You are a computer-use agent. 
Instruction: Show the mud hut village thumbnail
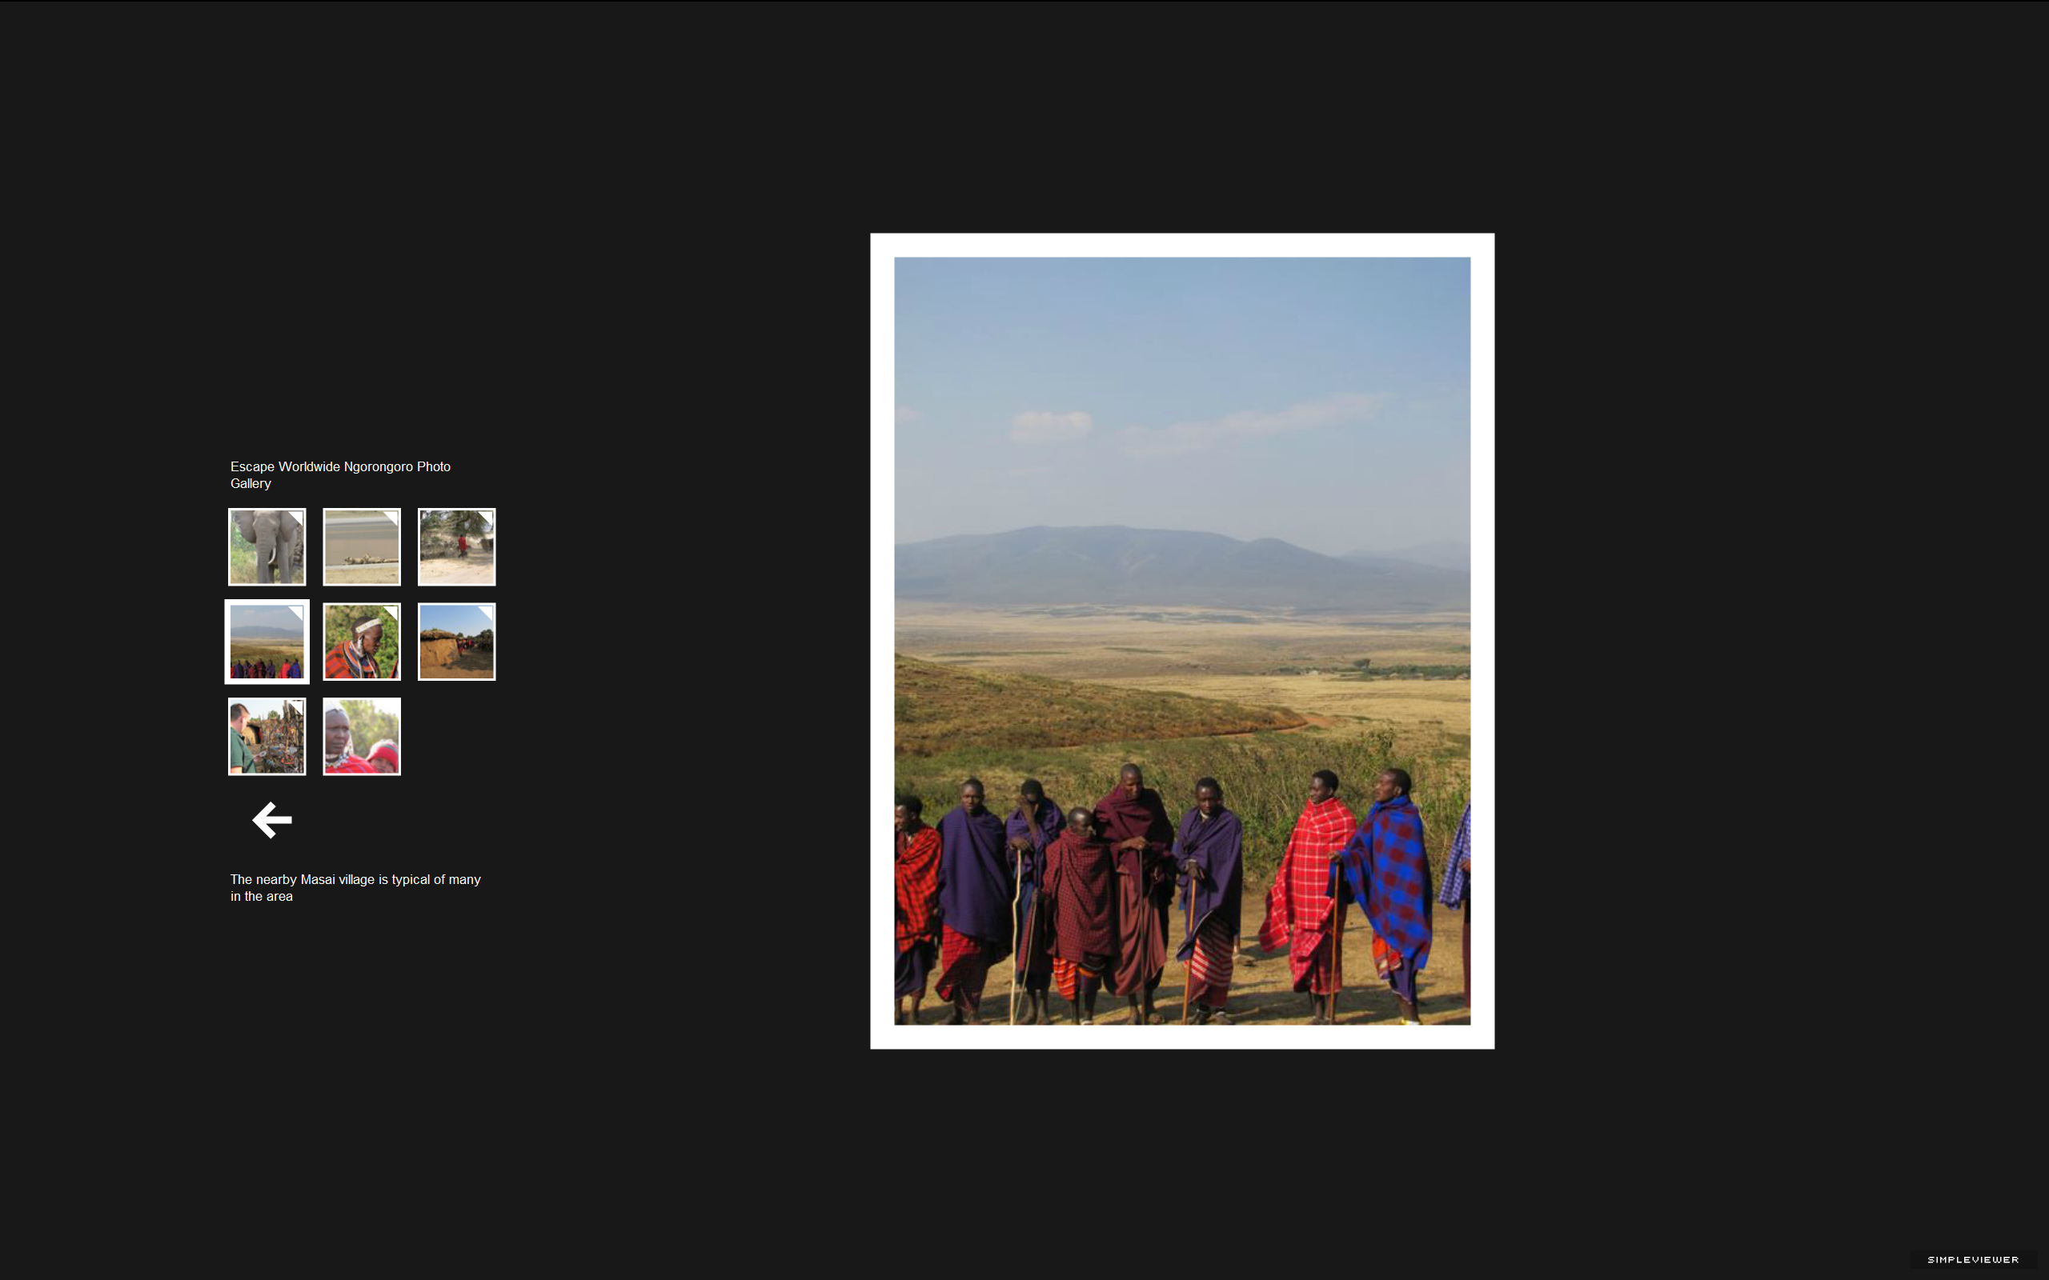(456, 642)
